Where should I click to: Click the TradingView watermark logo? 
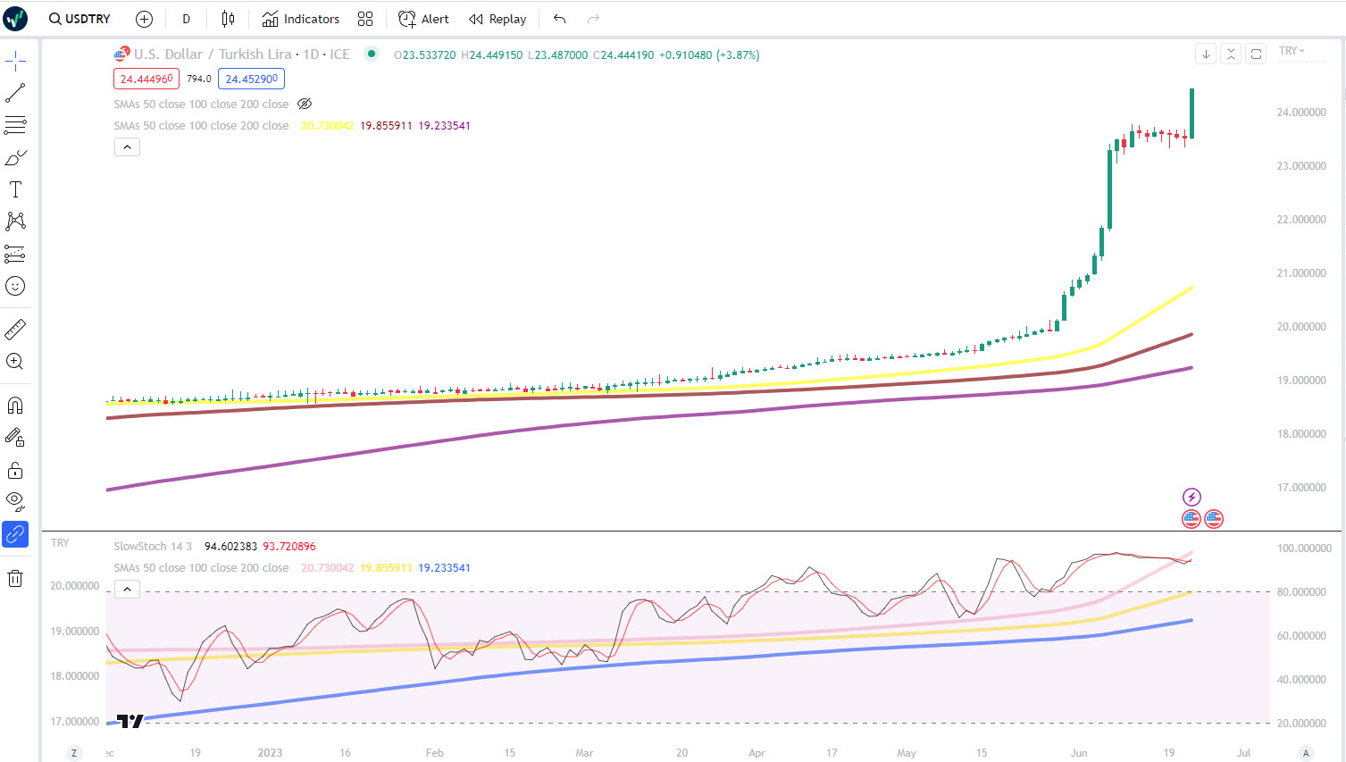130,722
